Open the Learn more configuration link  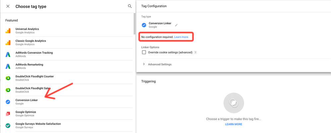pos(181,37)
